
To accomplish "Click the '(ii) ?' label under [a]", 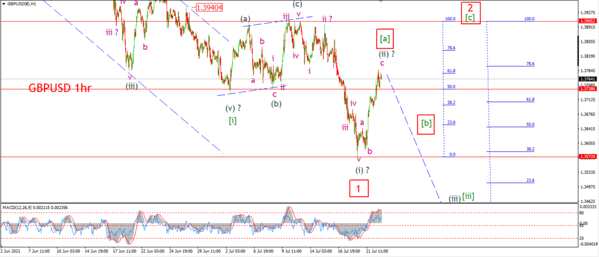I will 386,54.
